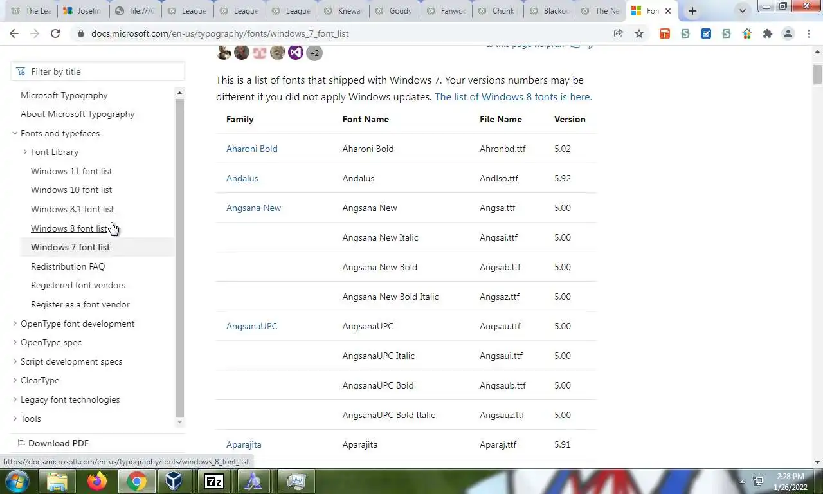The image size is (823, 494).
Task: Click the browser address bar URL
Action: click(x=220, y=33)
